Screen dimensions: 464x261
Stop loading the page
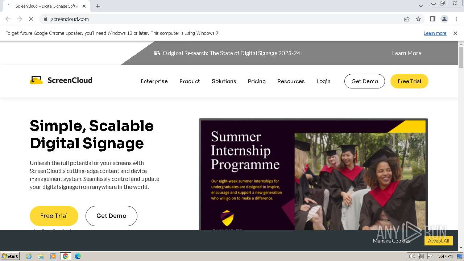click(31, 19)
